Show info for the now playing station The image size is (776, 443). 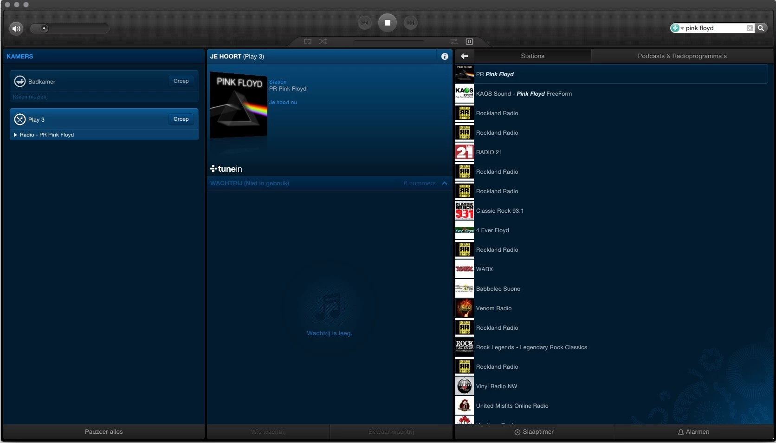[445, 56]
